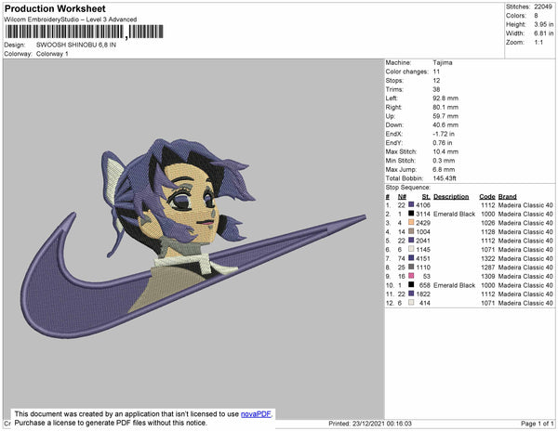Image resolution: width=558 pixels, height=431 pixels.
Task: Click the width value '6.81 in'
Action: click(543, 33)
